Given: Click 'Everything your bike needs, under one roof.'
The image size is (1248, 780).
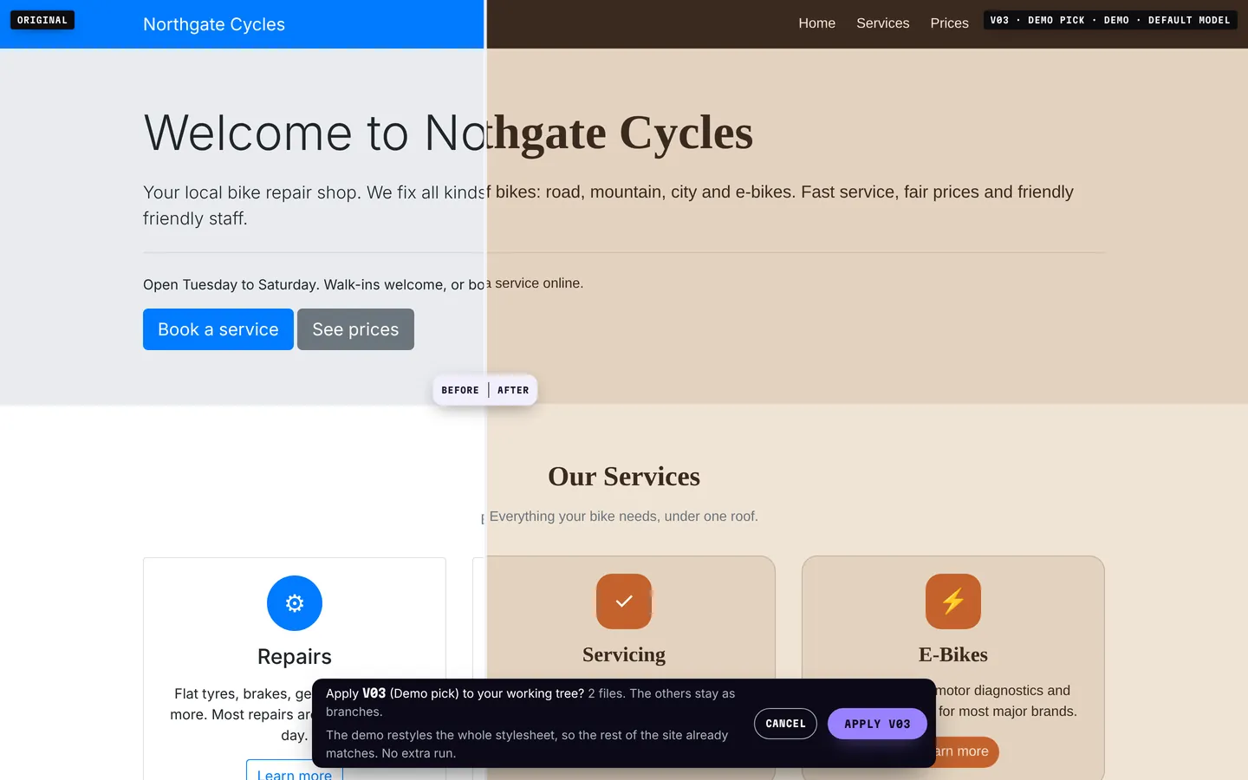Looking at the screenshot, I should click(624, 517).
